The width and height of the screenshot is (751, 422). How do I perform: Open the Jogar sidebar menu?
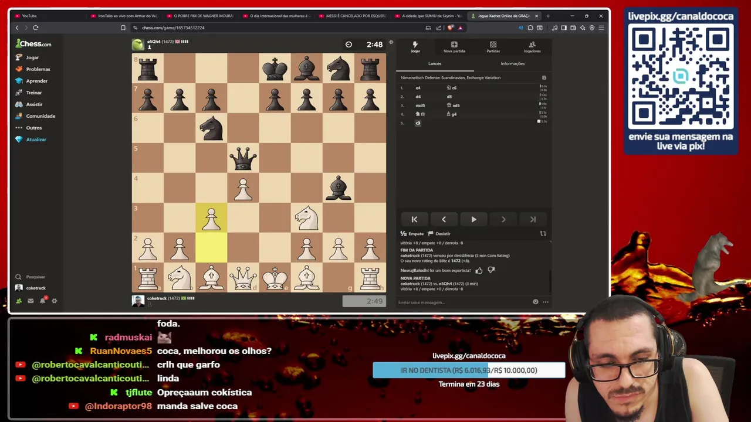(28, 57)
